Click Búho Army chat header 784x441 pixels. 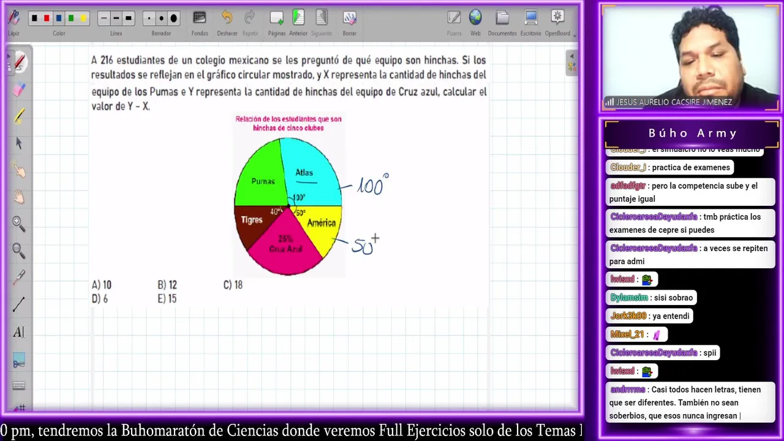[692, 134]
